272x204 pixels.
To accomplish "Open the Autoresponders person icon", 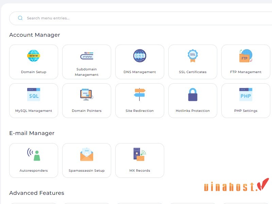I will coord(34,154).
